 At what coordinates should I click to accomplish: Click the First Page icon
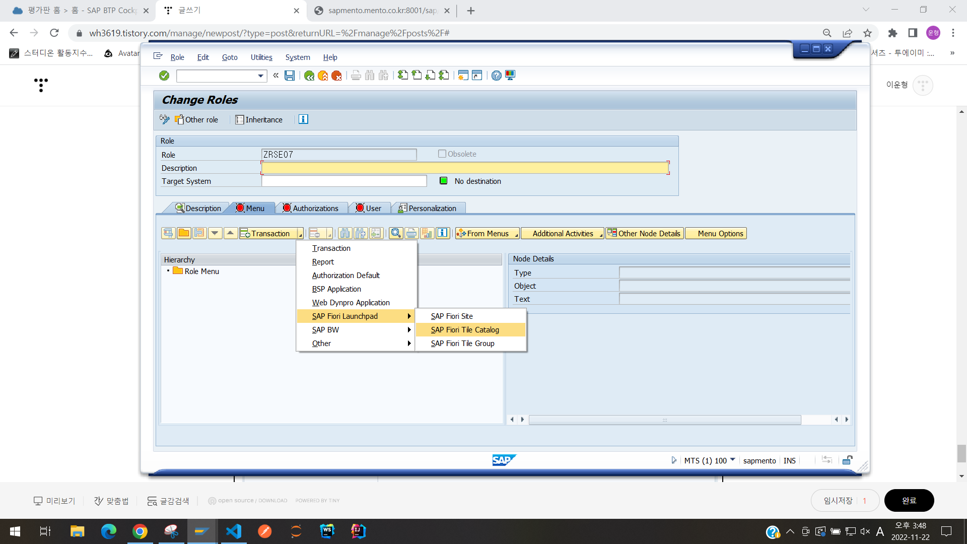[403, 76]
